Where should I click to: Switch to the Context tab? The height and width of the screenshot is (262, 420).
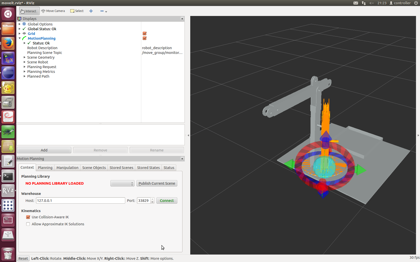(x=27, y=167)
